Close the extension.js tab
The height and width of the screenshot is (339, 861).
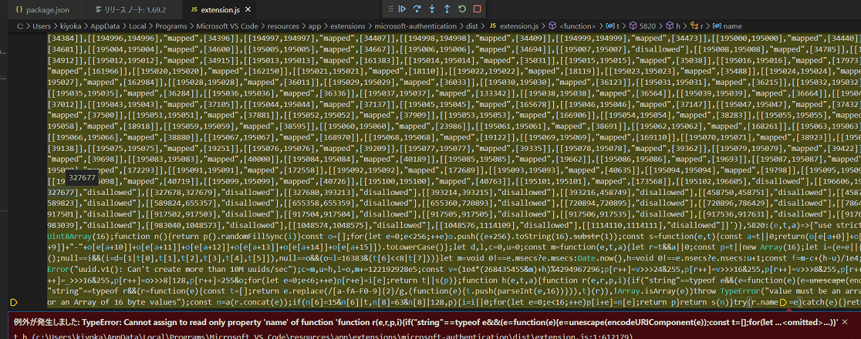point(248,10)
